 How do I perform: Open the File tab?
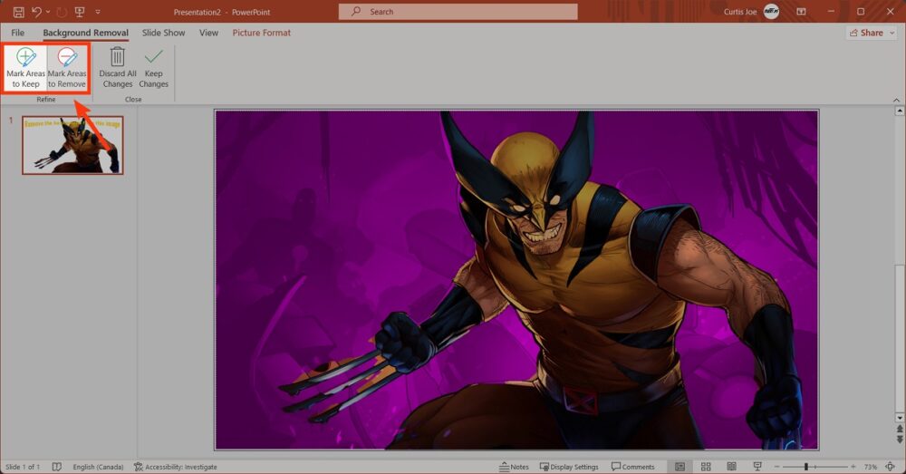coord(18,33)
